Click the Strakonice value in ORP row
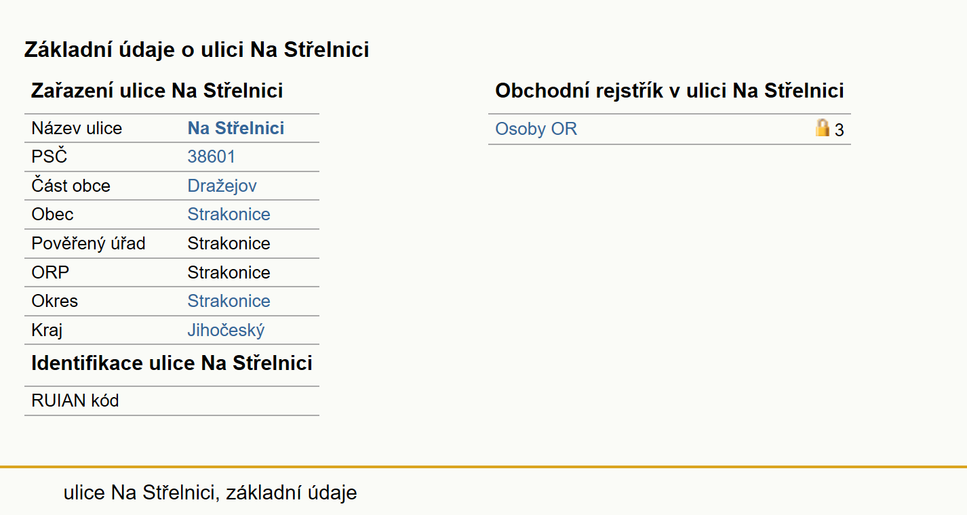The image size is (967, 515). tap(229, 272)
